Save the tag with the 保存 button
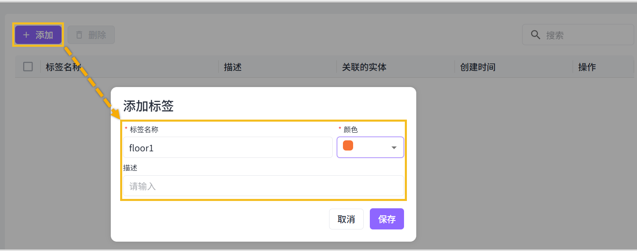The height and width of the screenshot is (251, 637). pyautogui.click(x=387, y=219)
